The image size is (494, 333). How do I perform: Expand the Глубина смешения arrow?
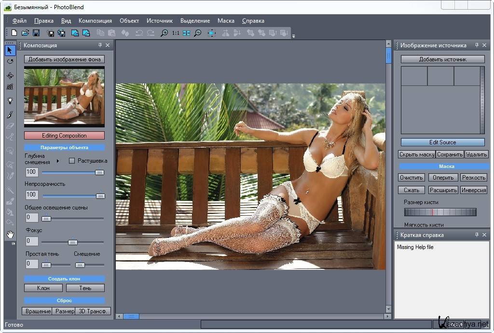(x=58, y=161)
